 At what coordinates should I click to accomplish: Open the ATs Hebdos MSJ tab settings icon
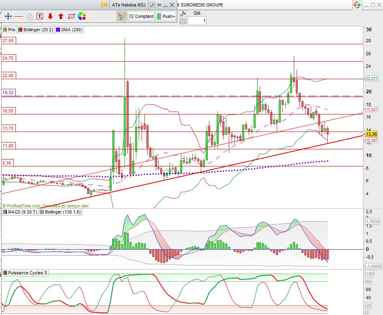(153, 5)
